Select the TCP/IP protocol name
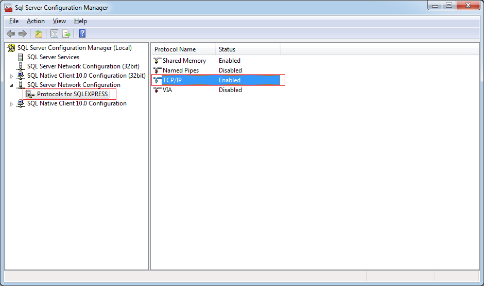The height and width of the screenshot is (286, 484). (x=172, y=80)
